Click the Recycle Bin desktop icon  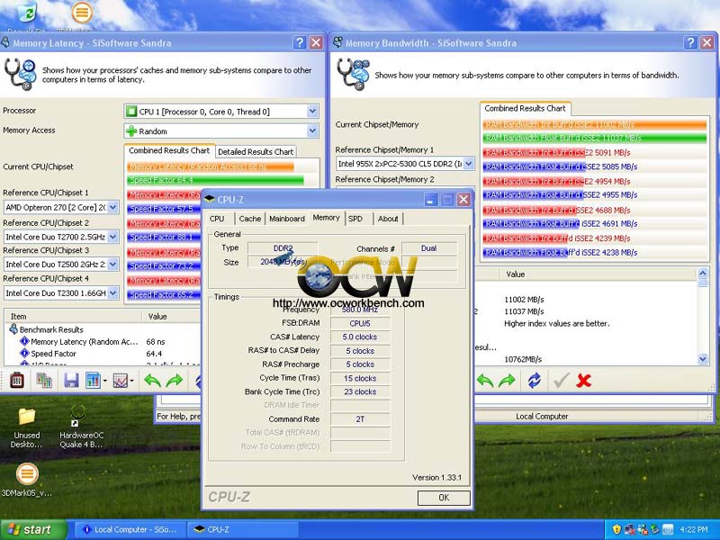coord(27,13)
